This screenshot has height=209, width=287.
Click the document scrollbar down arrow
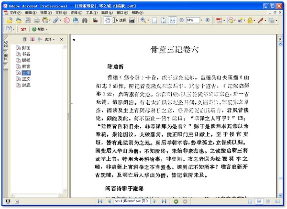point(280,195)
